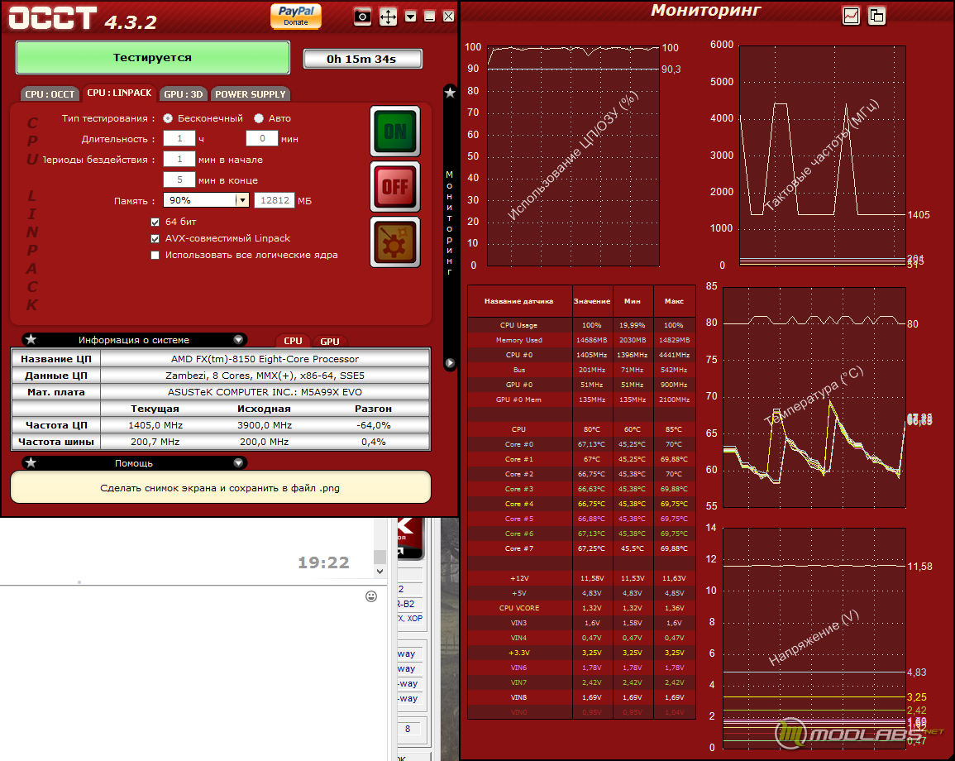The width and height of the screenshot is (955, 761).
Task: Click the Core #5 temperature row label
Action: (519, 519)
